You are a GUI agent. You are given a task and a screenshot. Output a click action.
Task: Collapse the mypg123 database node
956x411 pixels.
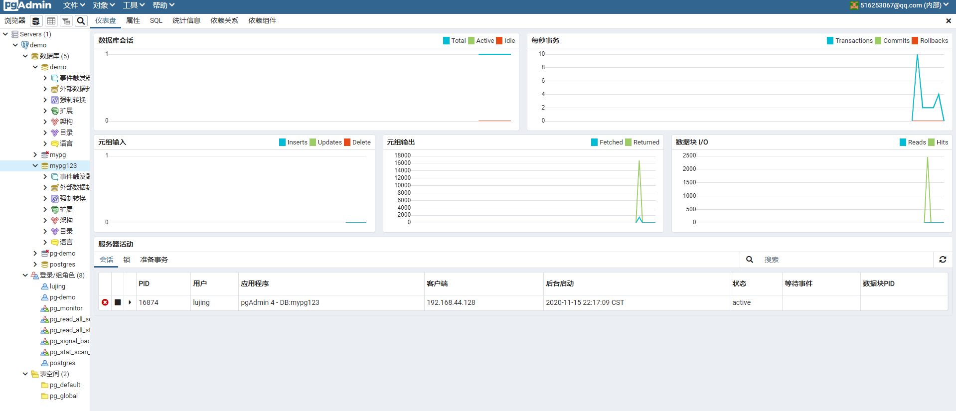pyautogui.click(x=35, y=166)
